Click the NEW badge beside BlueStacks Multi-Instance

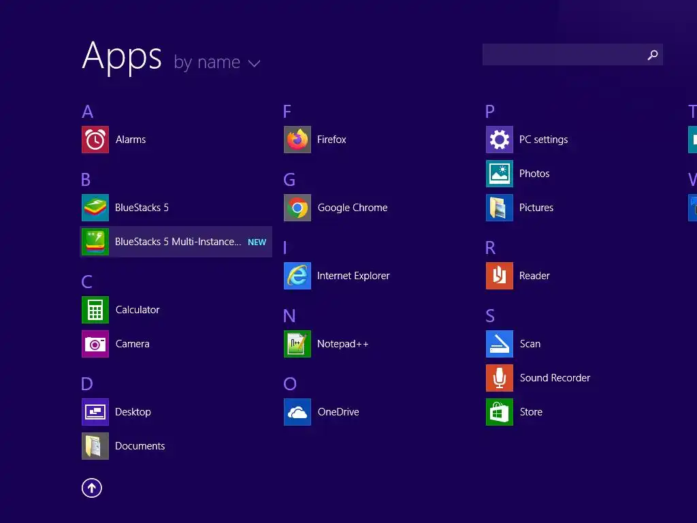(257, 242)
